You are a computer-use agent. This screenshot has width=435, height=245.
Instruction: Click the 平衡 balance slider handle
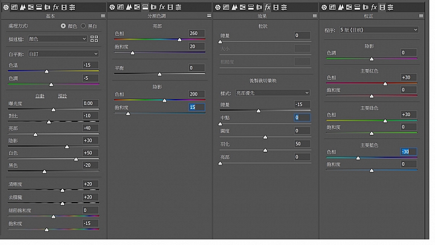[x=159, y=74]
